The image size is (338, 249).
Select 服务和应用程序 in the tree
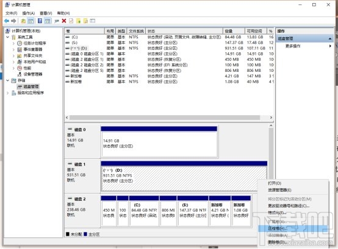pyautogui.click(x=31, y=93)
